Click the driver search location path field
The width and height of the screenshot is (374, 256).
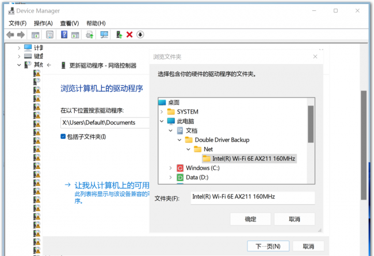point(105,123)
